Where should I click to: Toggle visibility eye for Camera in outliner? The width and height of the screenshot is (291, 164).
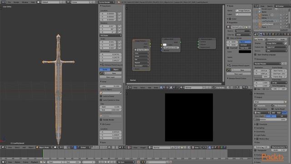281,15
